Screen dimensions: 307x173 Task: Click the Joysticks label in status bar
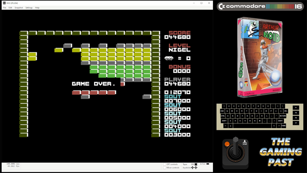point(187,168)
